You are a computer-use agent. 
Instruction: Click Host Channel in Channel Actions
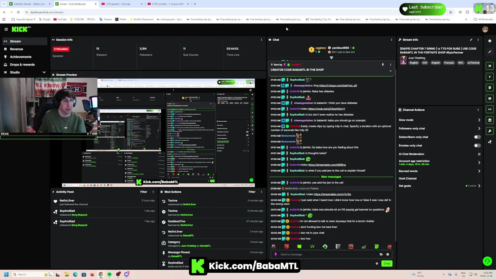click(408, 178)
